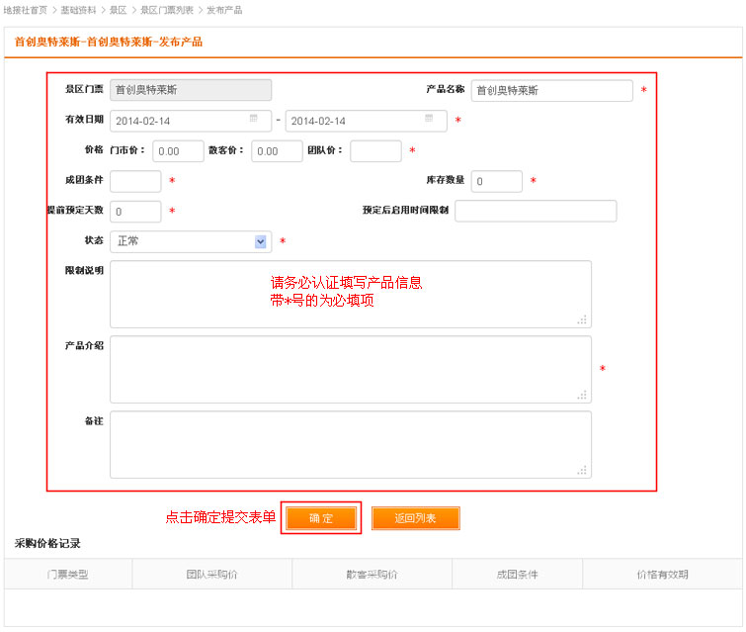Go to 地接社首页 in the breadcrumb

26,10
